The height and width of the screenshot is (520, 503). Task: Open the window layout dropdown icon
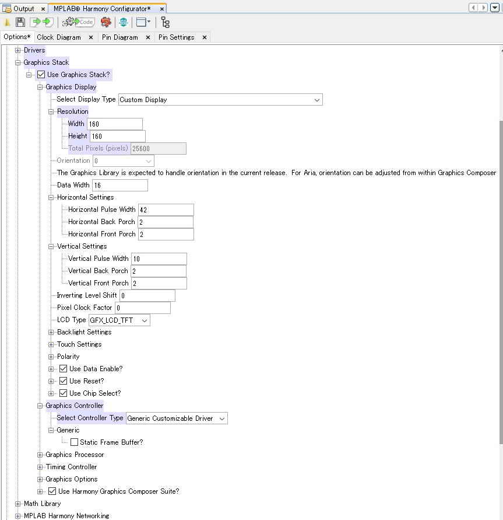pyautogui.click(x=143, y=22)
